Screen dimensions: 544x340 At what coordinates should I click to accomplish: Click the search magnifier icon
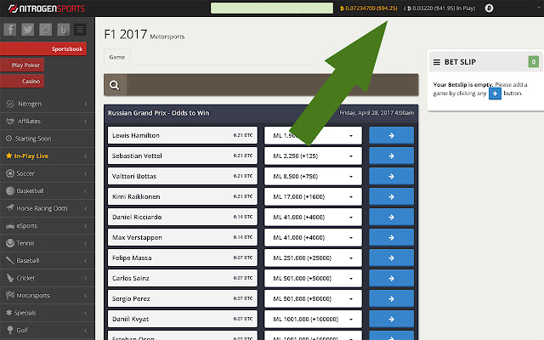[114, 85]
